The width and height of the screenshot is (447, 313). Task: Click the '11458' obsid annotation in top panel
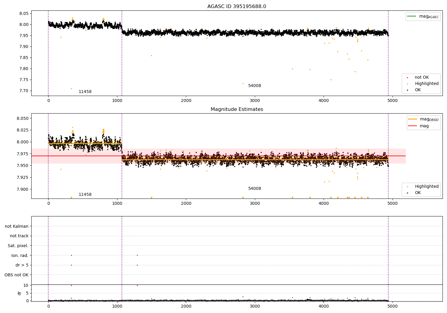(x=85, y=92)
